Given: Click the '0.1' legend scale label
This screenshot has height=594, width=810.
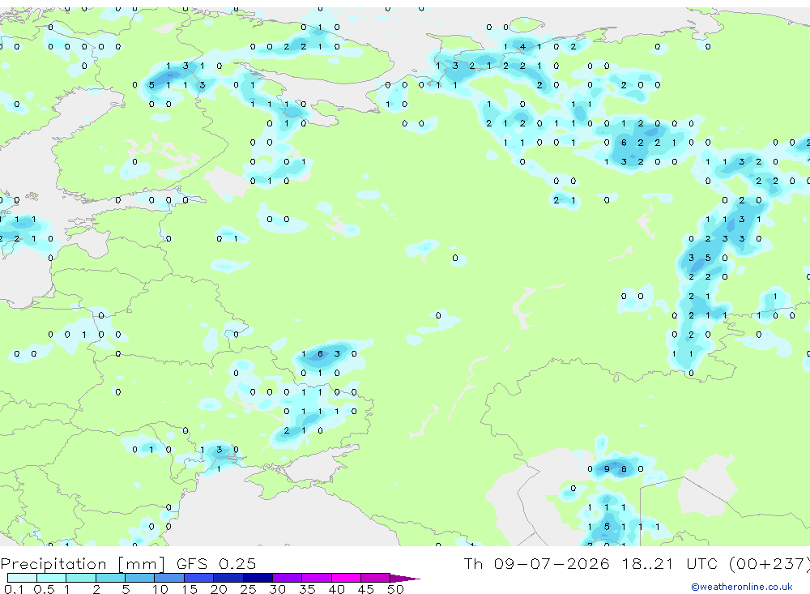Looking at the screenshot, I should 14,589.
